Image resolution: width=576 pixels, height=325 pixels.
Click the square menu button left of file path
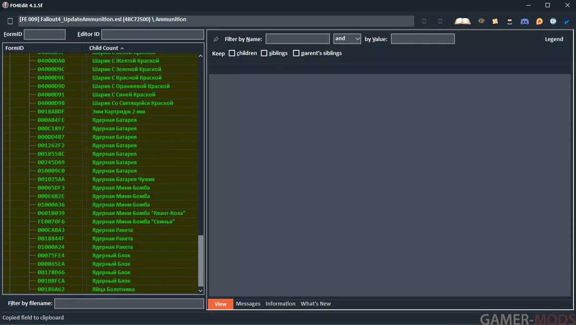(x=10, y=21)
